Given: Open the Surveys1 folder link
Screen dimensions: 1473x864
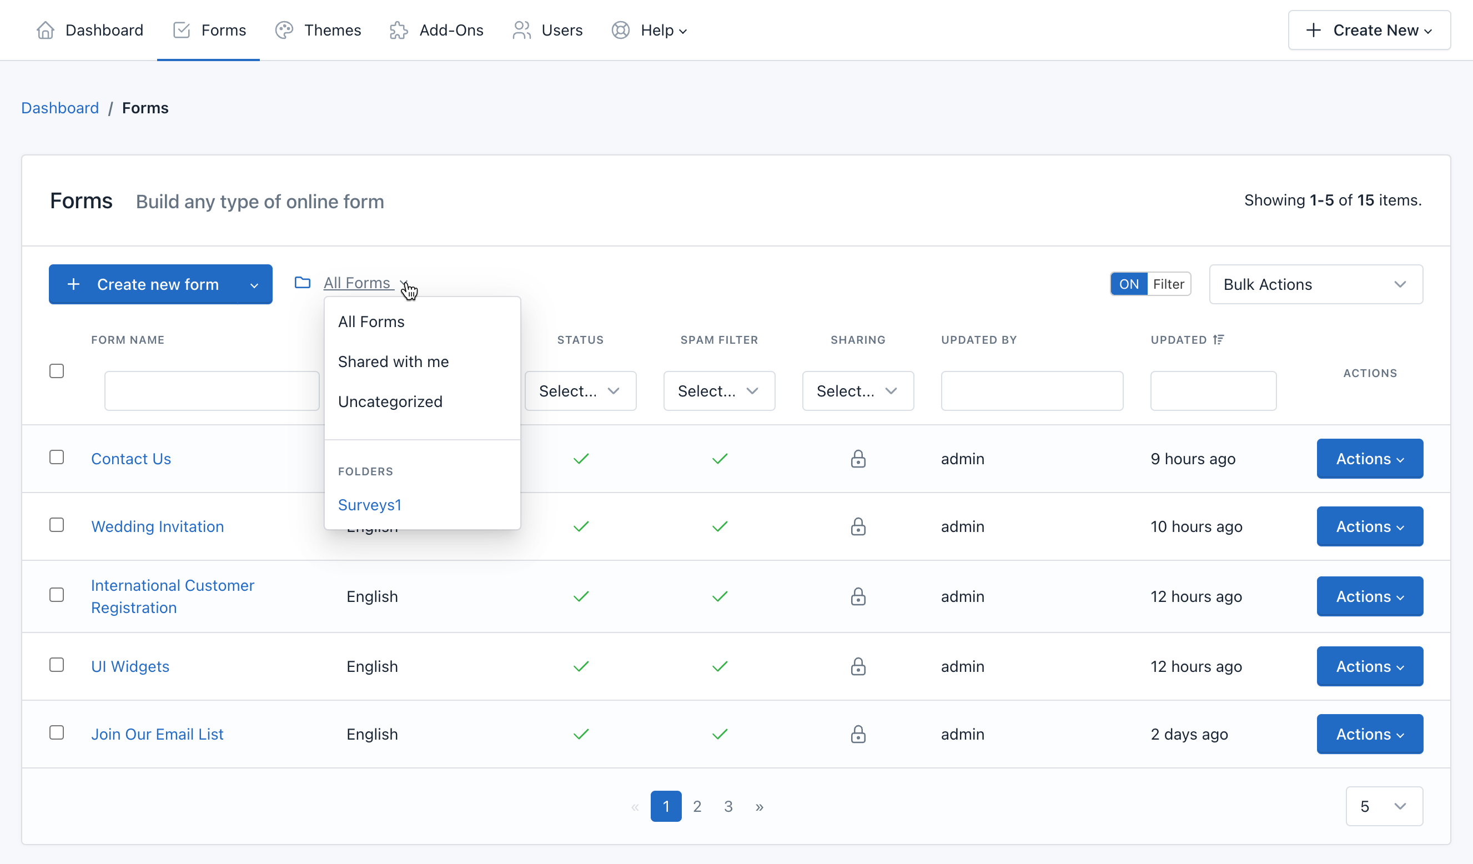Looking at the screenshot, I should click(x=369, y=505).
